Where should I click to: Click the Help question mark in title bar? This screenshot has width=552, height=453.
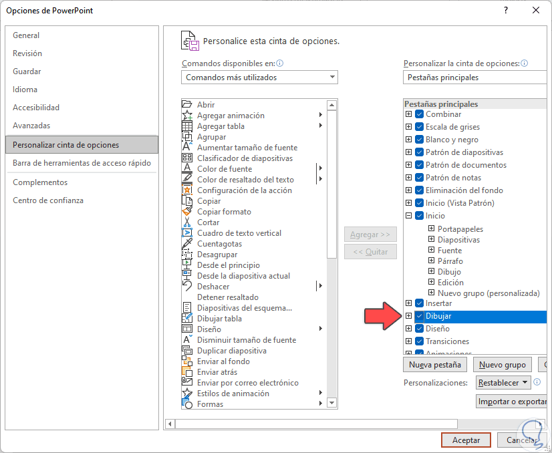pyautogui.click(x=505, y=11)
